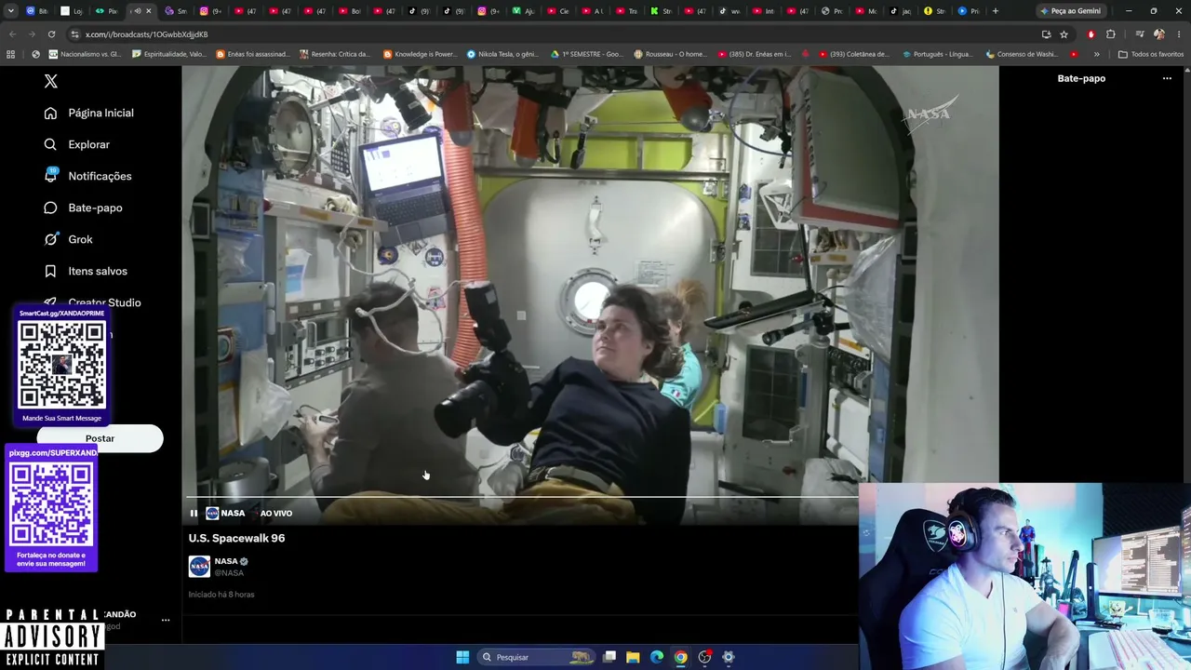1191x670 pixels.
Task: Click the U.S. Spacewalk 96 title
Action: tap(236, 538)
